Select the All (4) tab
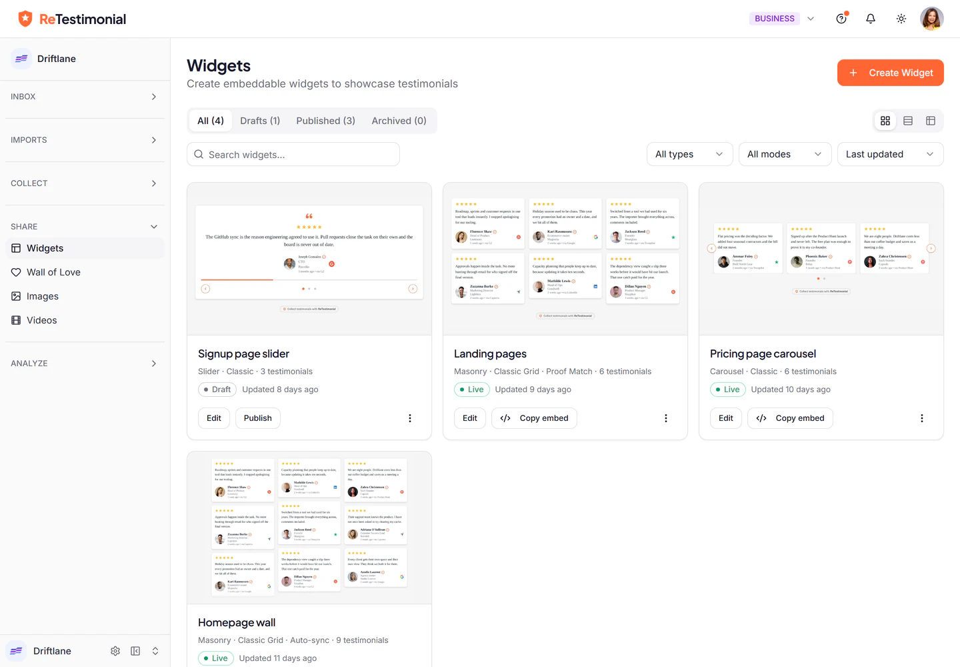 (x=211, y=121)
